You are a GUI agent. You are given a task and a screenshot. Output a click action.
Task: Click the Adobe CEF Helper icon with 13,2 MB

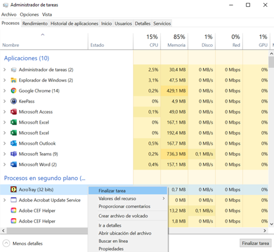[x=14, y=211]
